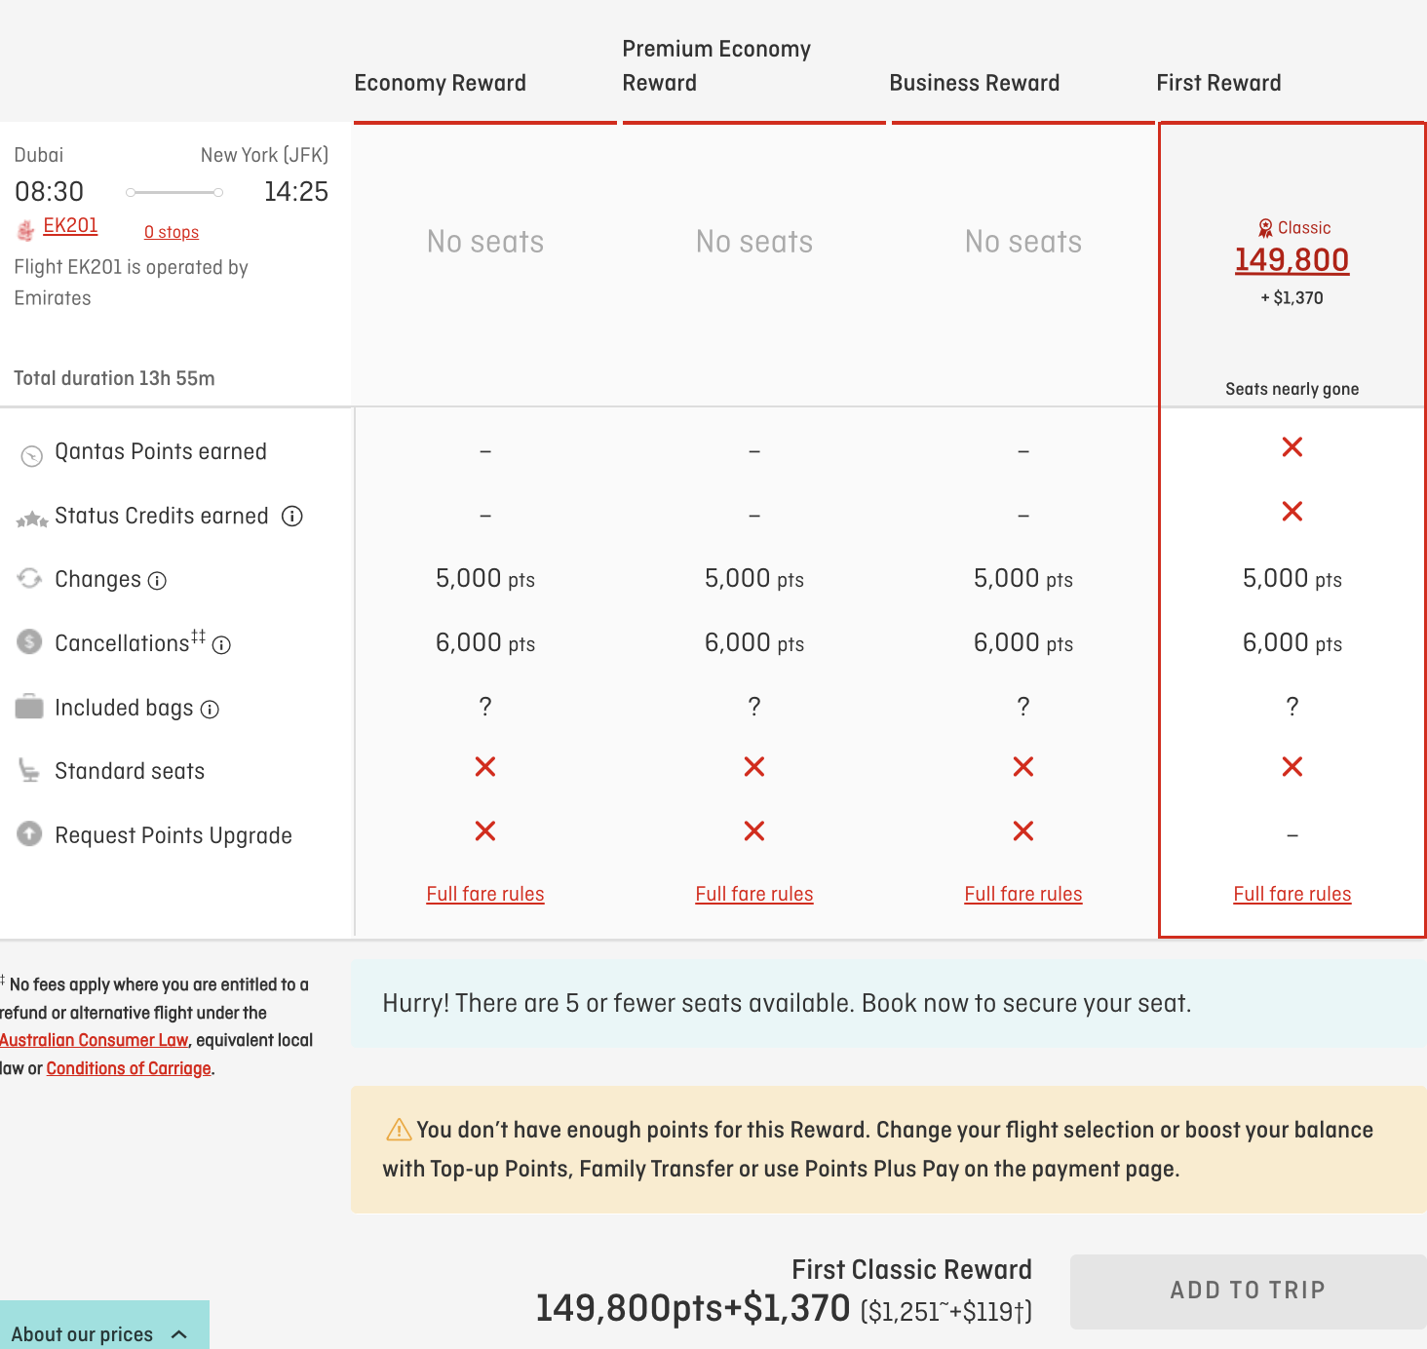Click the Economy '5,000 pts' changes fee
Viewport: 1427px width, 1349px height.
pyautogui.click(x=485, y=579)
